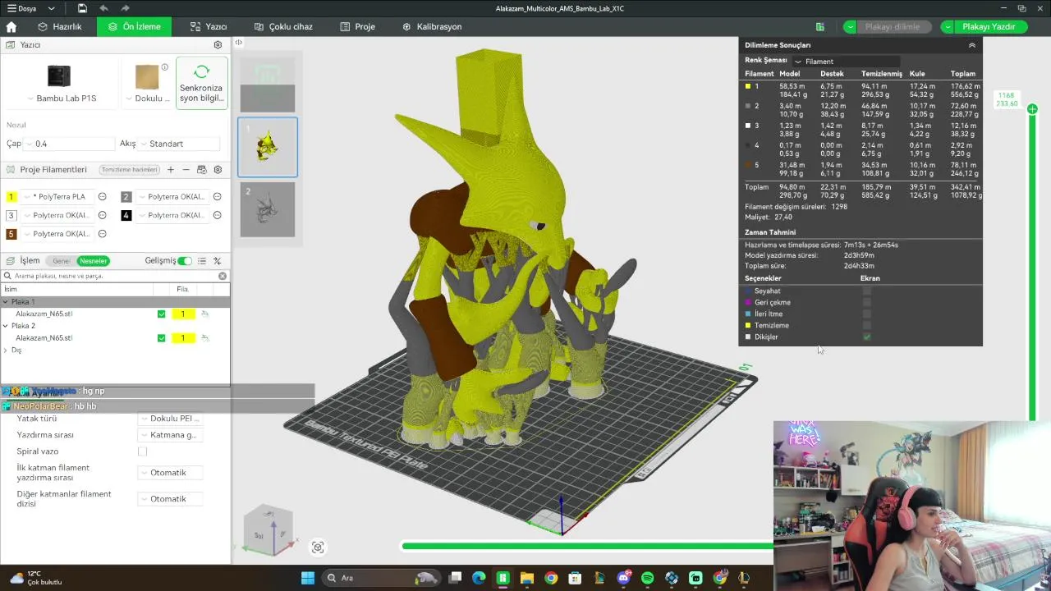This screenshot has height=591, width=1051.
Task: Show Geri çekme points in preview
Action: (x=867, y=302)
